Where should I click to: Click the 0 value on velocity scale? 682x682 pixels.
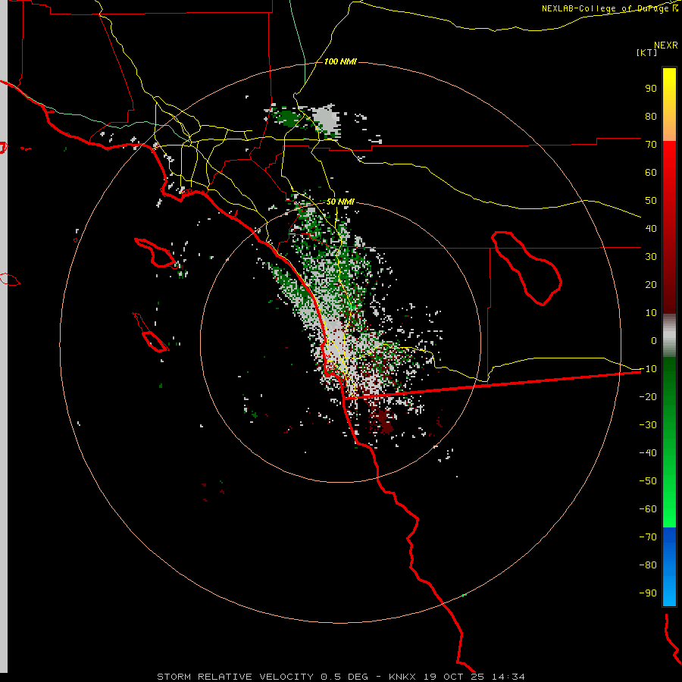[x=654, y=340]
